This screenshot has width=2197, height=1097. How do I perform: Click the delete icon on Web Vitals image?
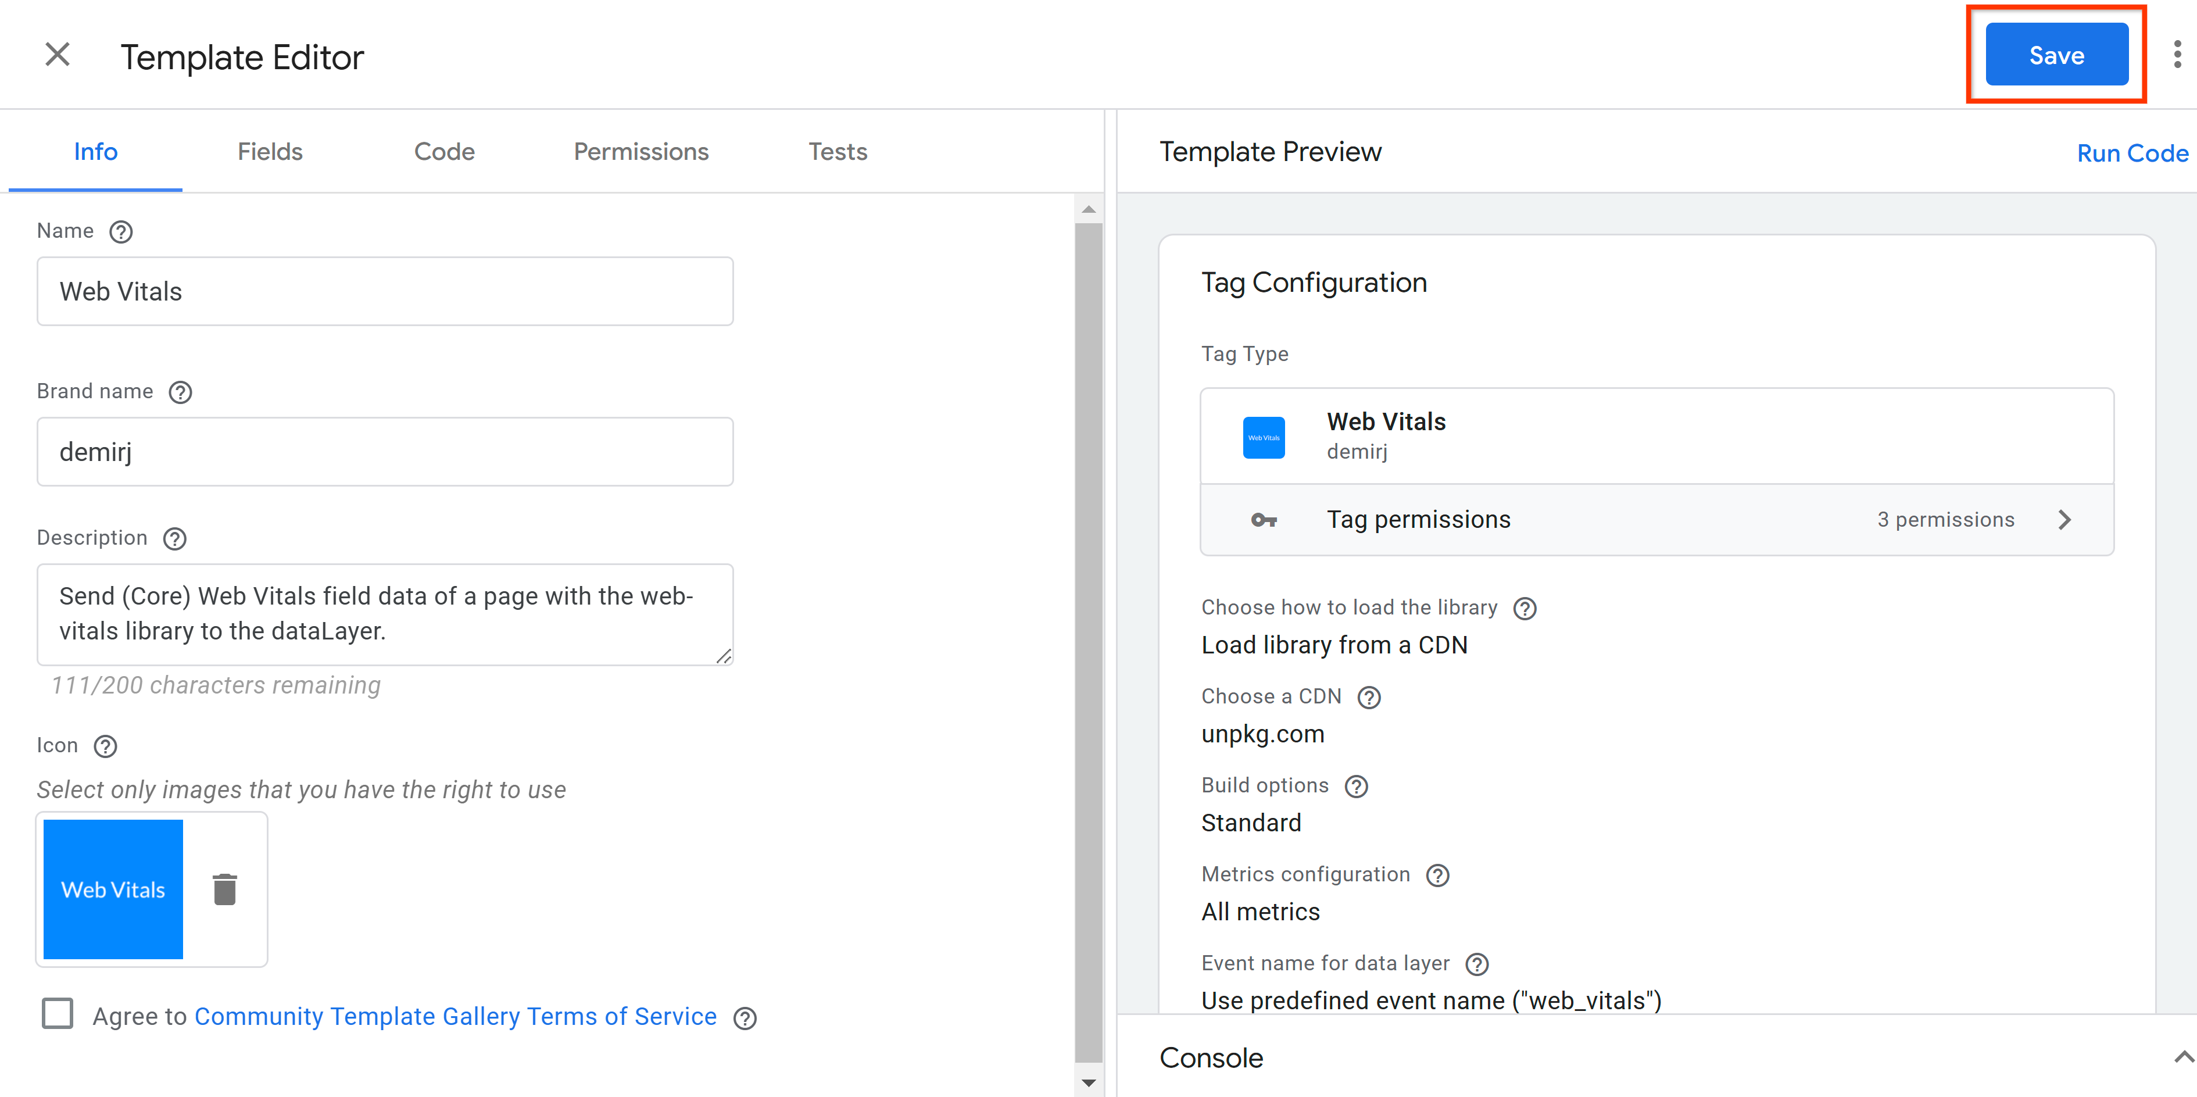pos(224,888)
